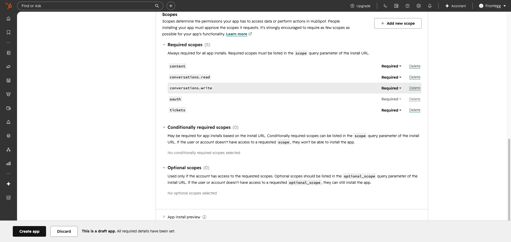Click external link icon after Learn more
This screenshot has width=511, height=242.
[x=250, y=34]
